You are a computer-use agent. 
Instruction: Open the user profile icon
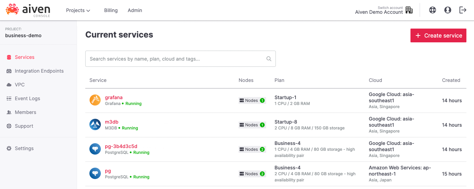pyautogui.click(x=448, y=10)
